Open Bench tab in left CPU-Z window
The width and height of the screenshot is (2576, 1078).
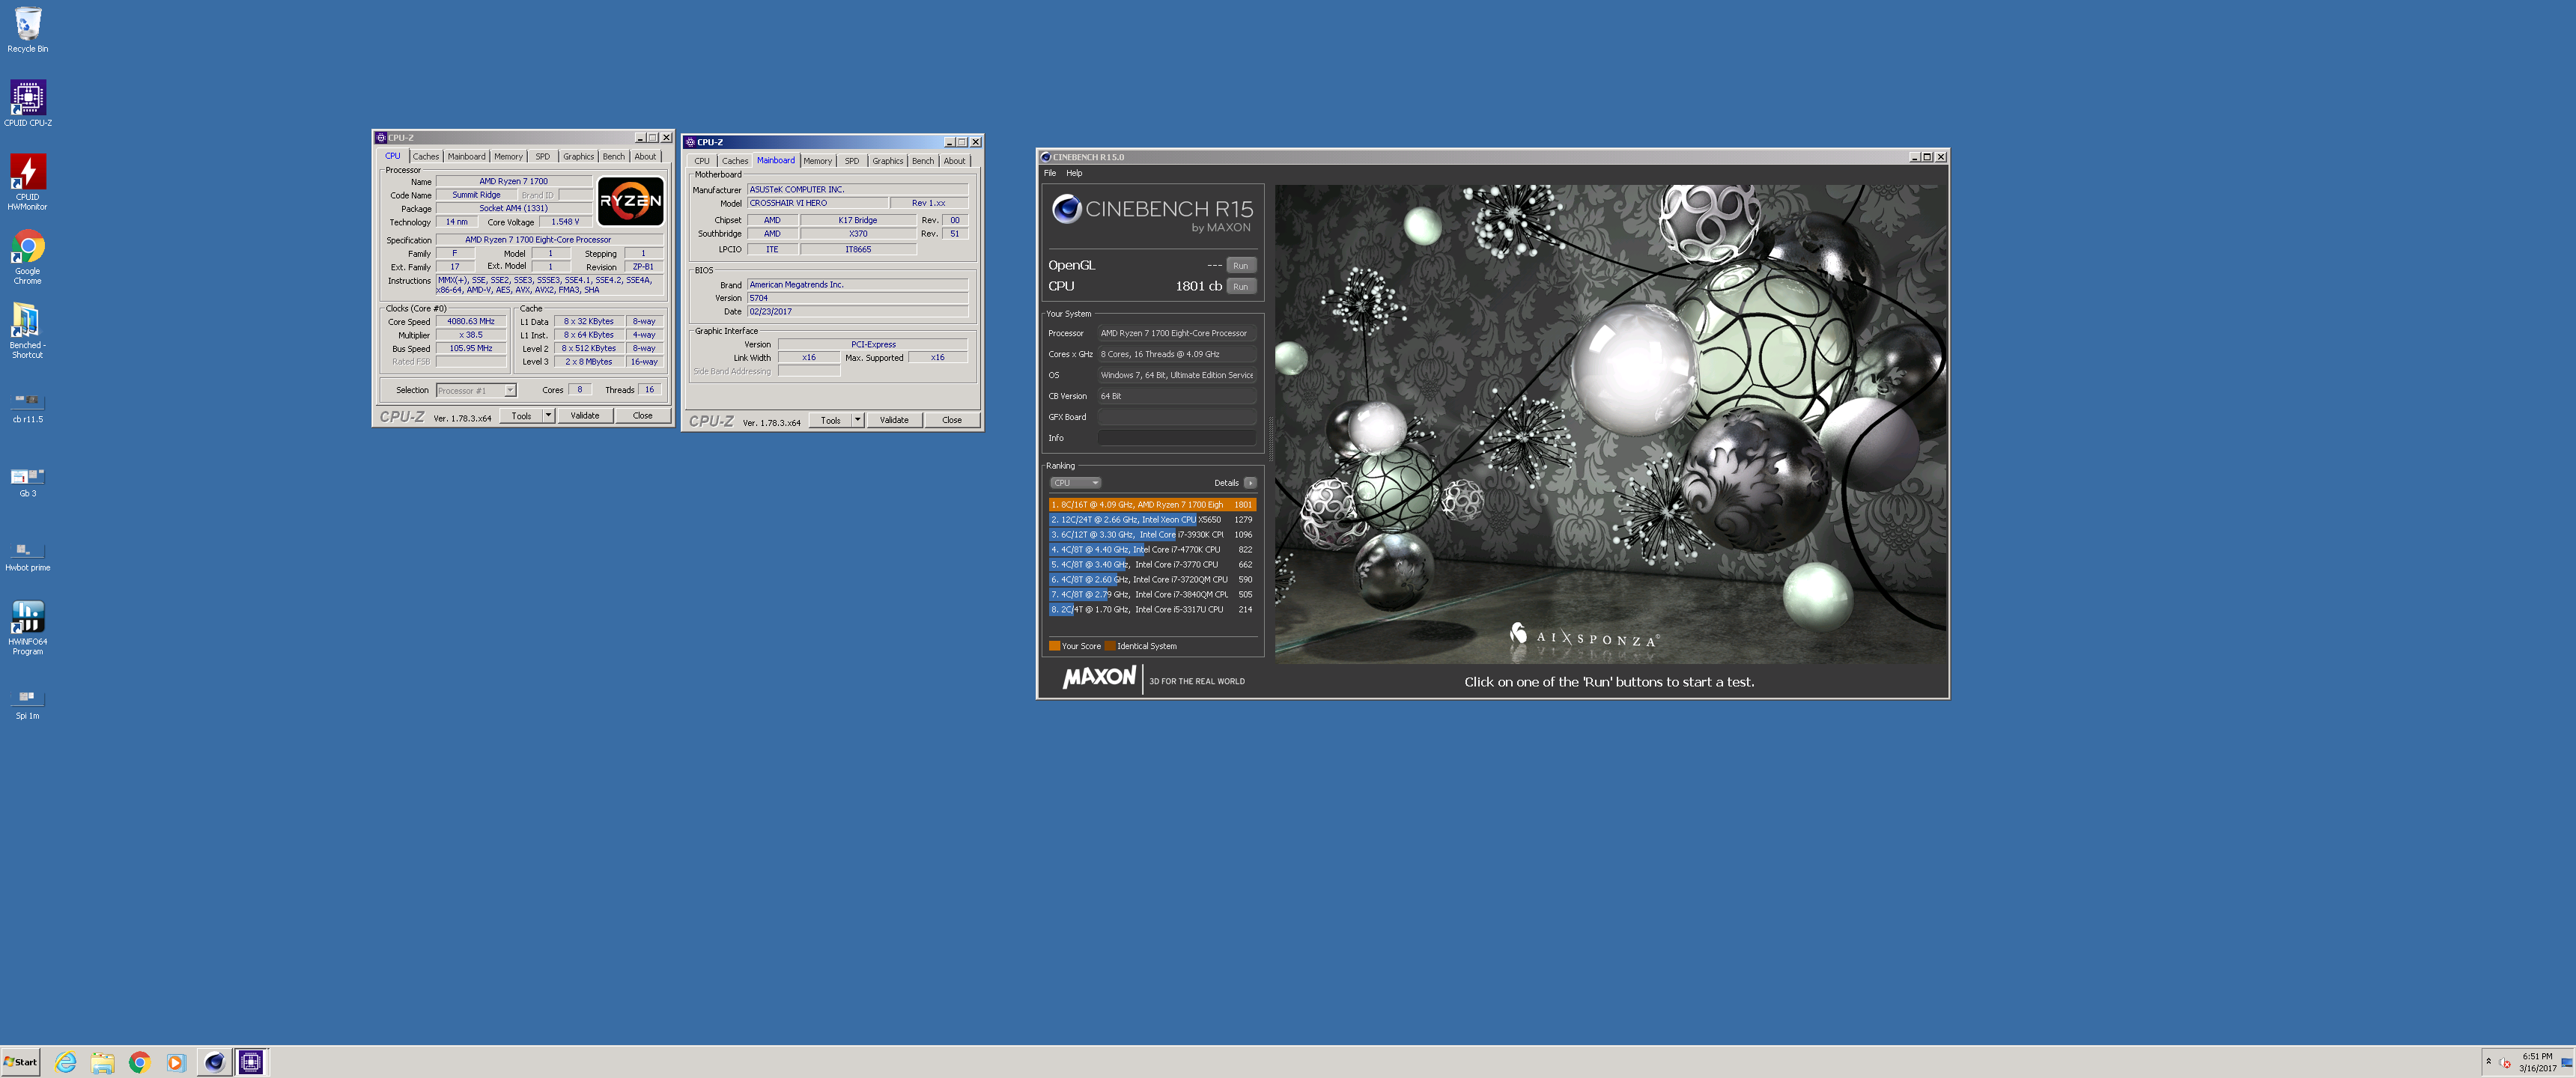[x=614, y=157]
